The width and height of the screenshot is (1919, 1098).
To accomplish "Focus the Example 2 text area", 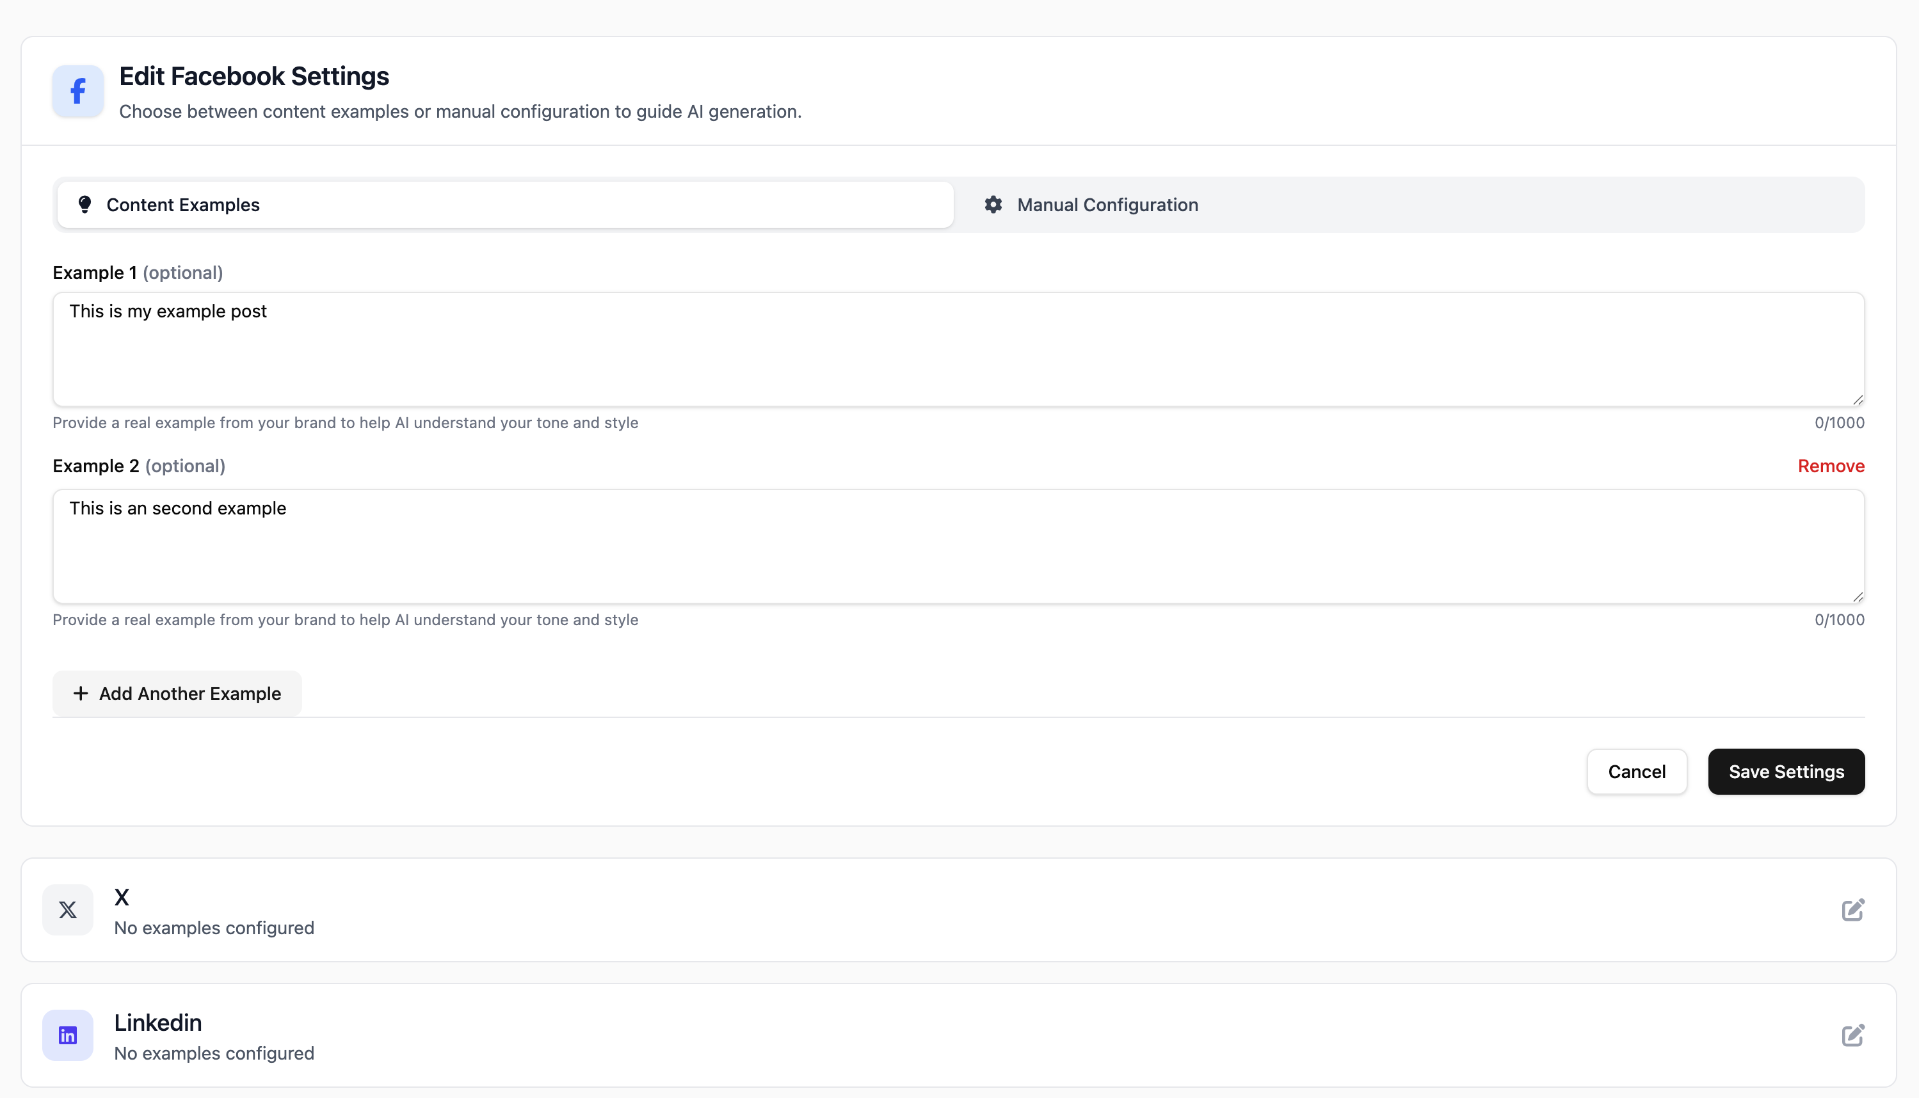I will coord(958,546).
